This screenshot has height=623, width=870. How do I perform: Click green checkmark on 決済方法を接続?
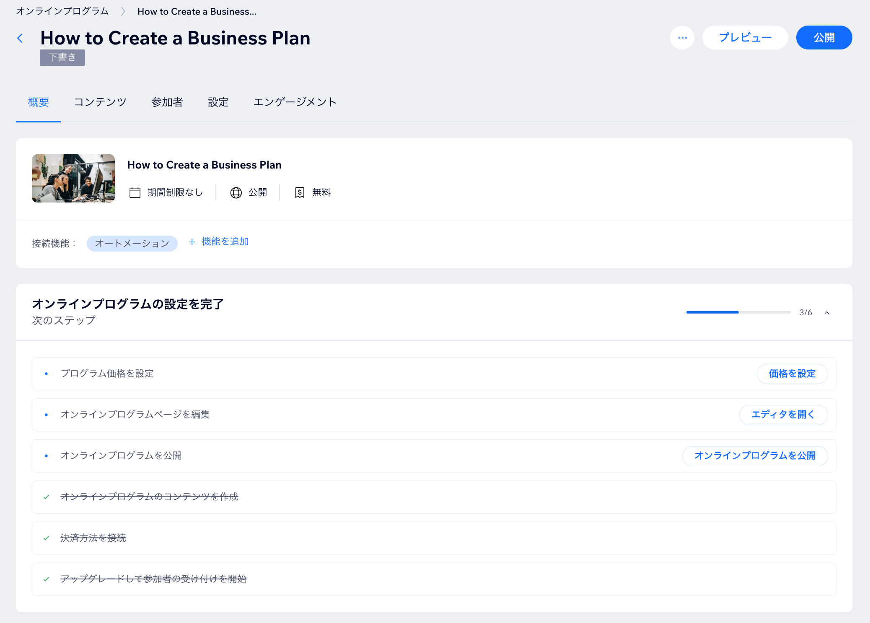(x=47, y=538)
